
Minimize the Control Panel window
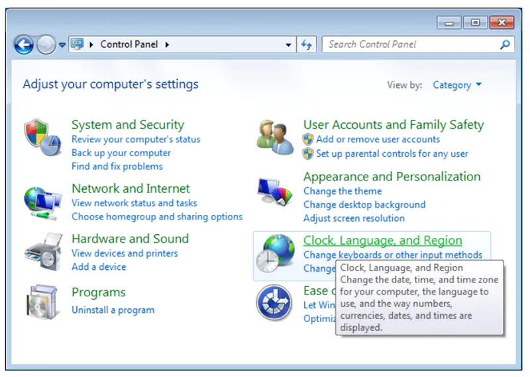click(449, 22)
